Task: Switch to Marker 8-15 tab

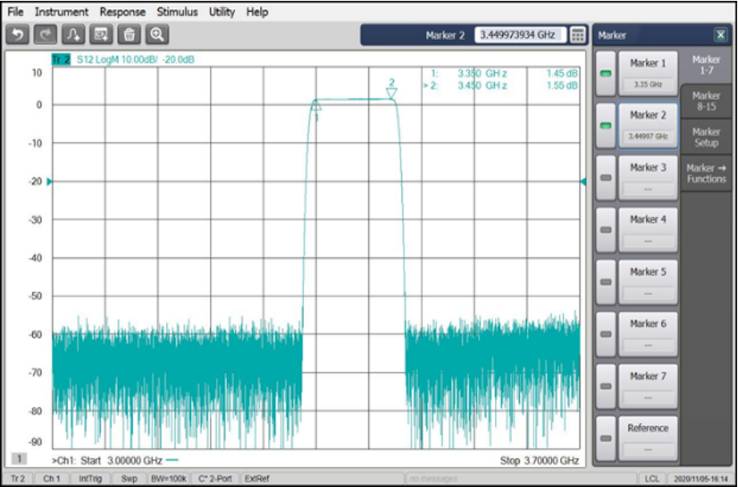Action: [706, 101]
